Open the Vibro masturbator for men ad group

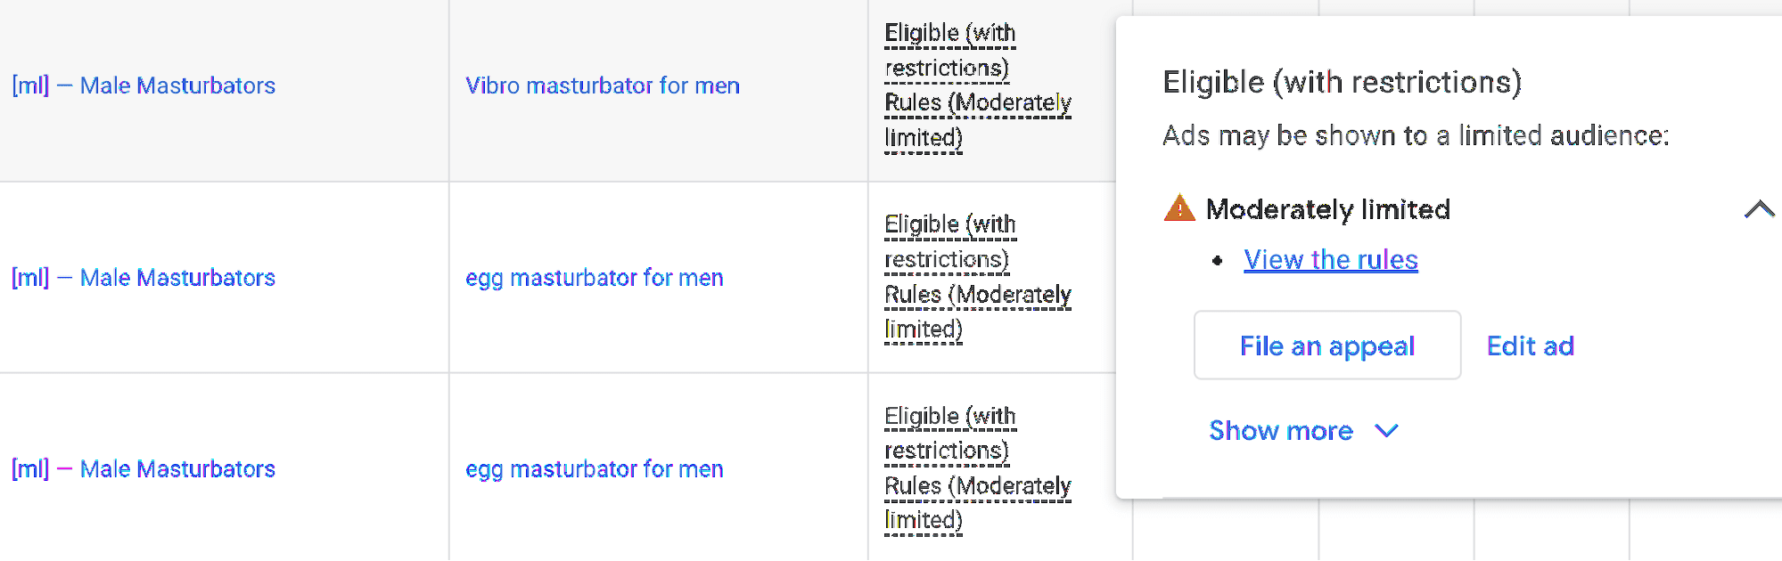602,85
